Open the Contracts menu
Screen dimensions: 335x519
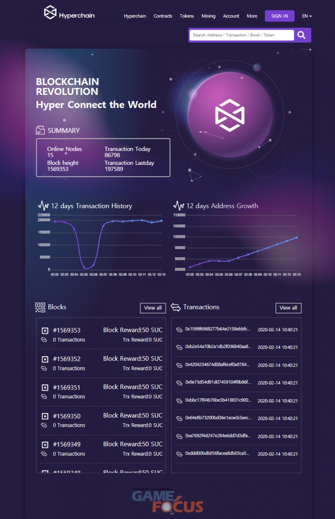click(163, 16)
